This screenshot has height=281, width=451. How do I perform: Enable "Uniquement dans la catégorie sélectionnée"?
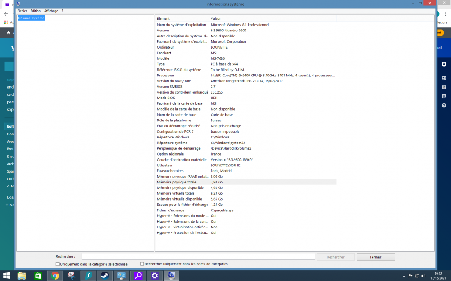click(x=57, y=264)
